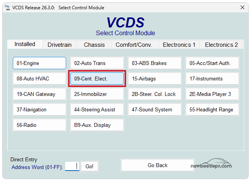251x181 pixels.
Task: Select the highlighted 09-Cent. Elect. module
Action: point(97,79)
